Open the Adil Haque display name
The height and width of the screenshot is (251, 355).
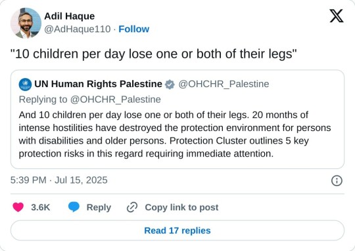pos(70,16)
